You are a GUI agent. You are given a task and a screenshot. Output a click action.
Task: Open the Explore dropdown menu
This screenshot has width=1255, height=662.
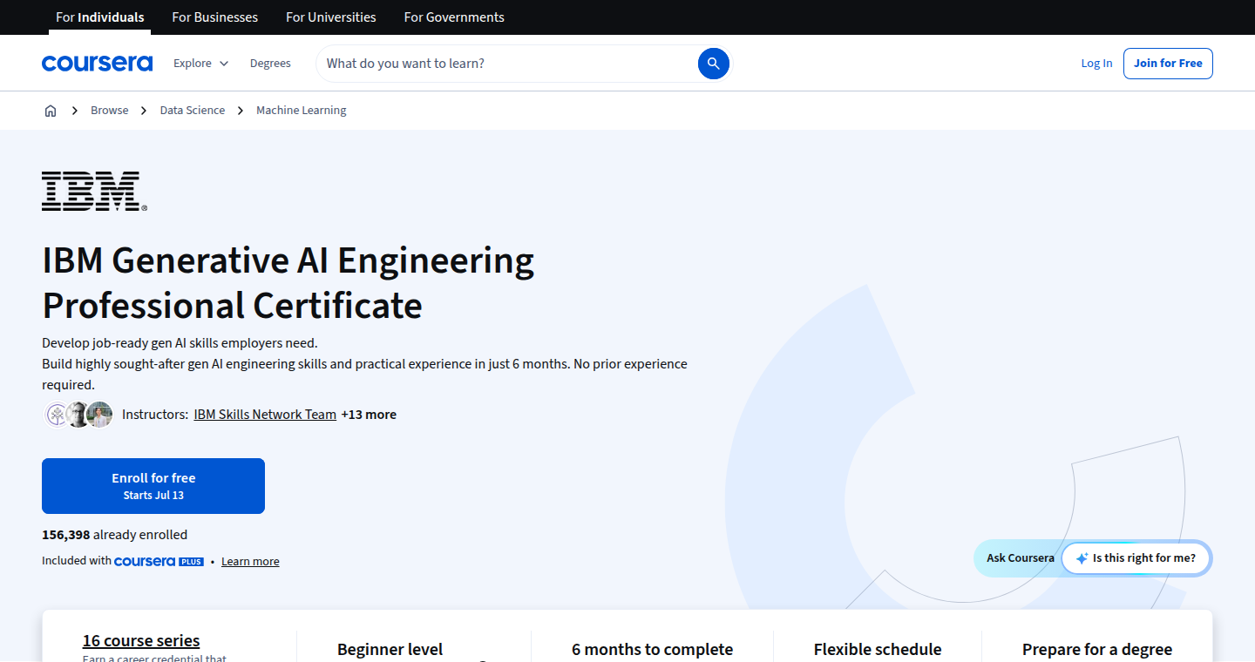[200, 64]
